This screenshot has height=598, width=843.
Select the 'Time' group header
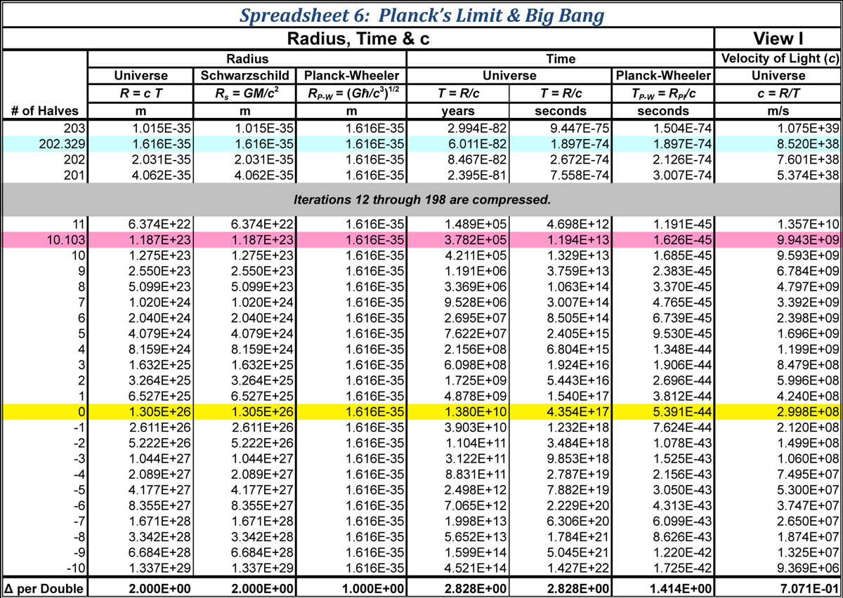pos(561,59)
